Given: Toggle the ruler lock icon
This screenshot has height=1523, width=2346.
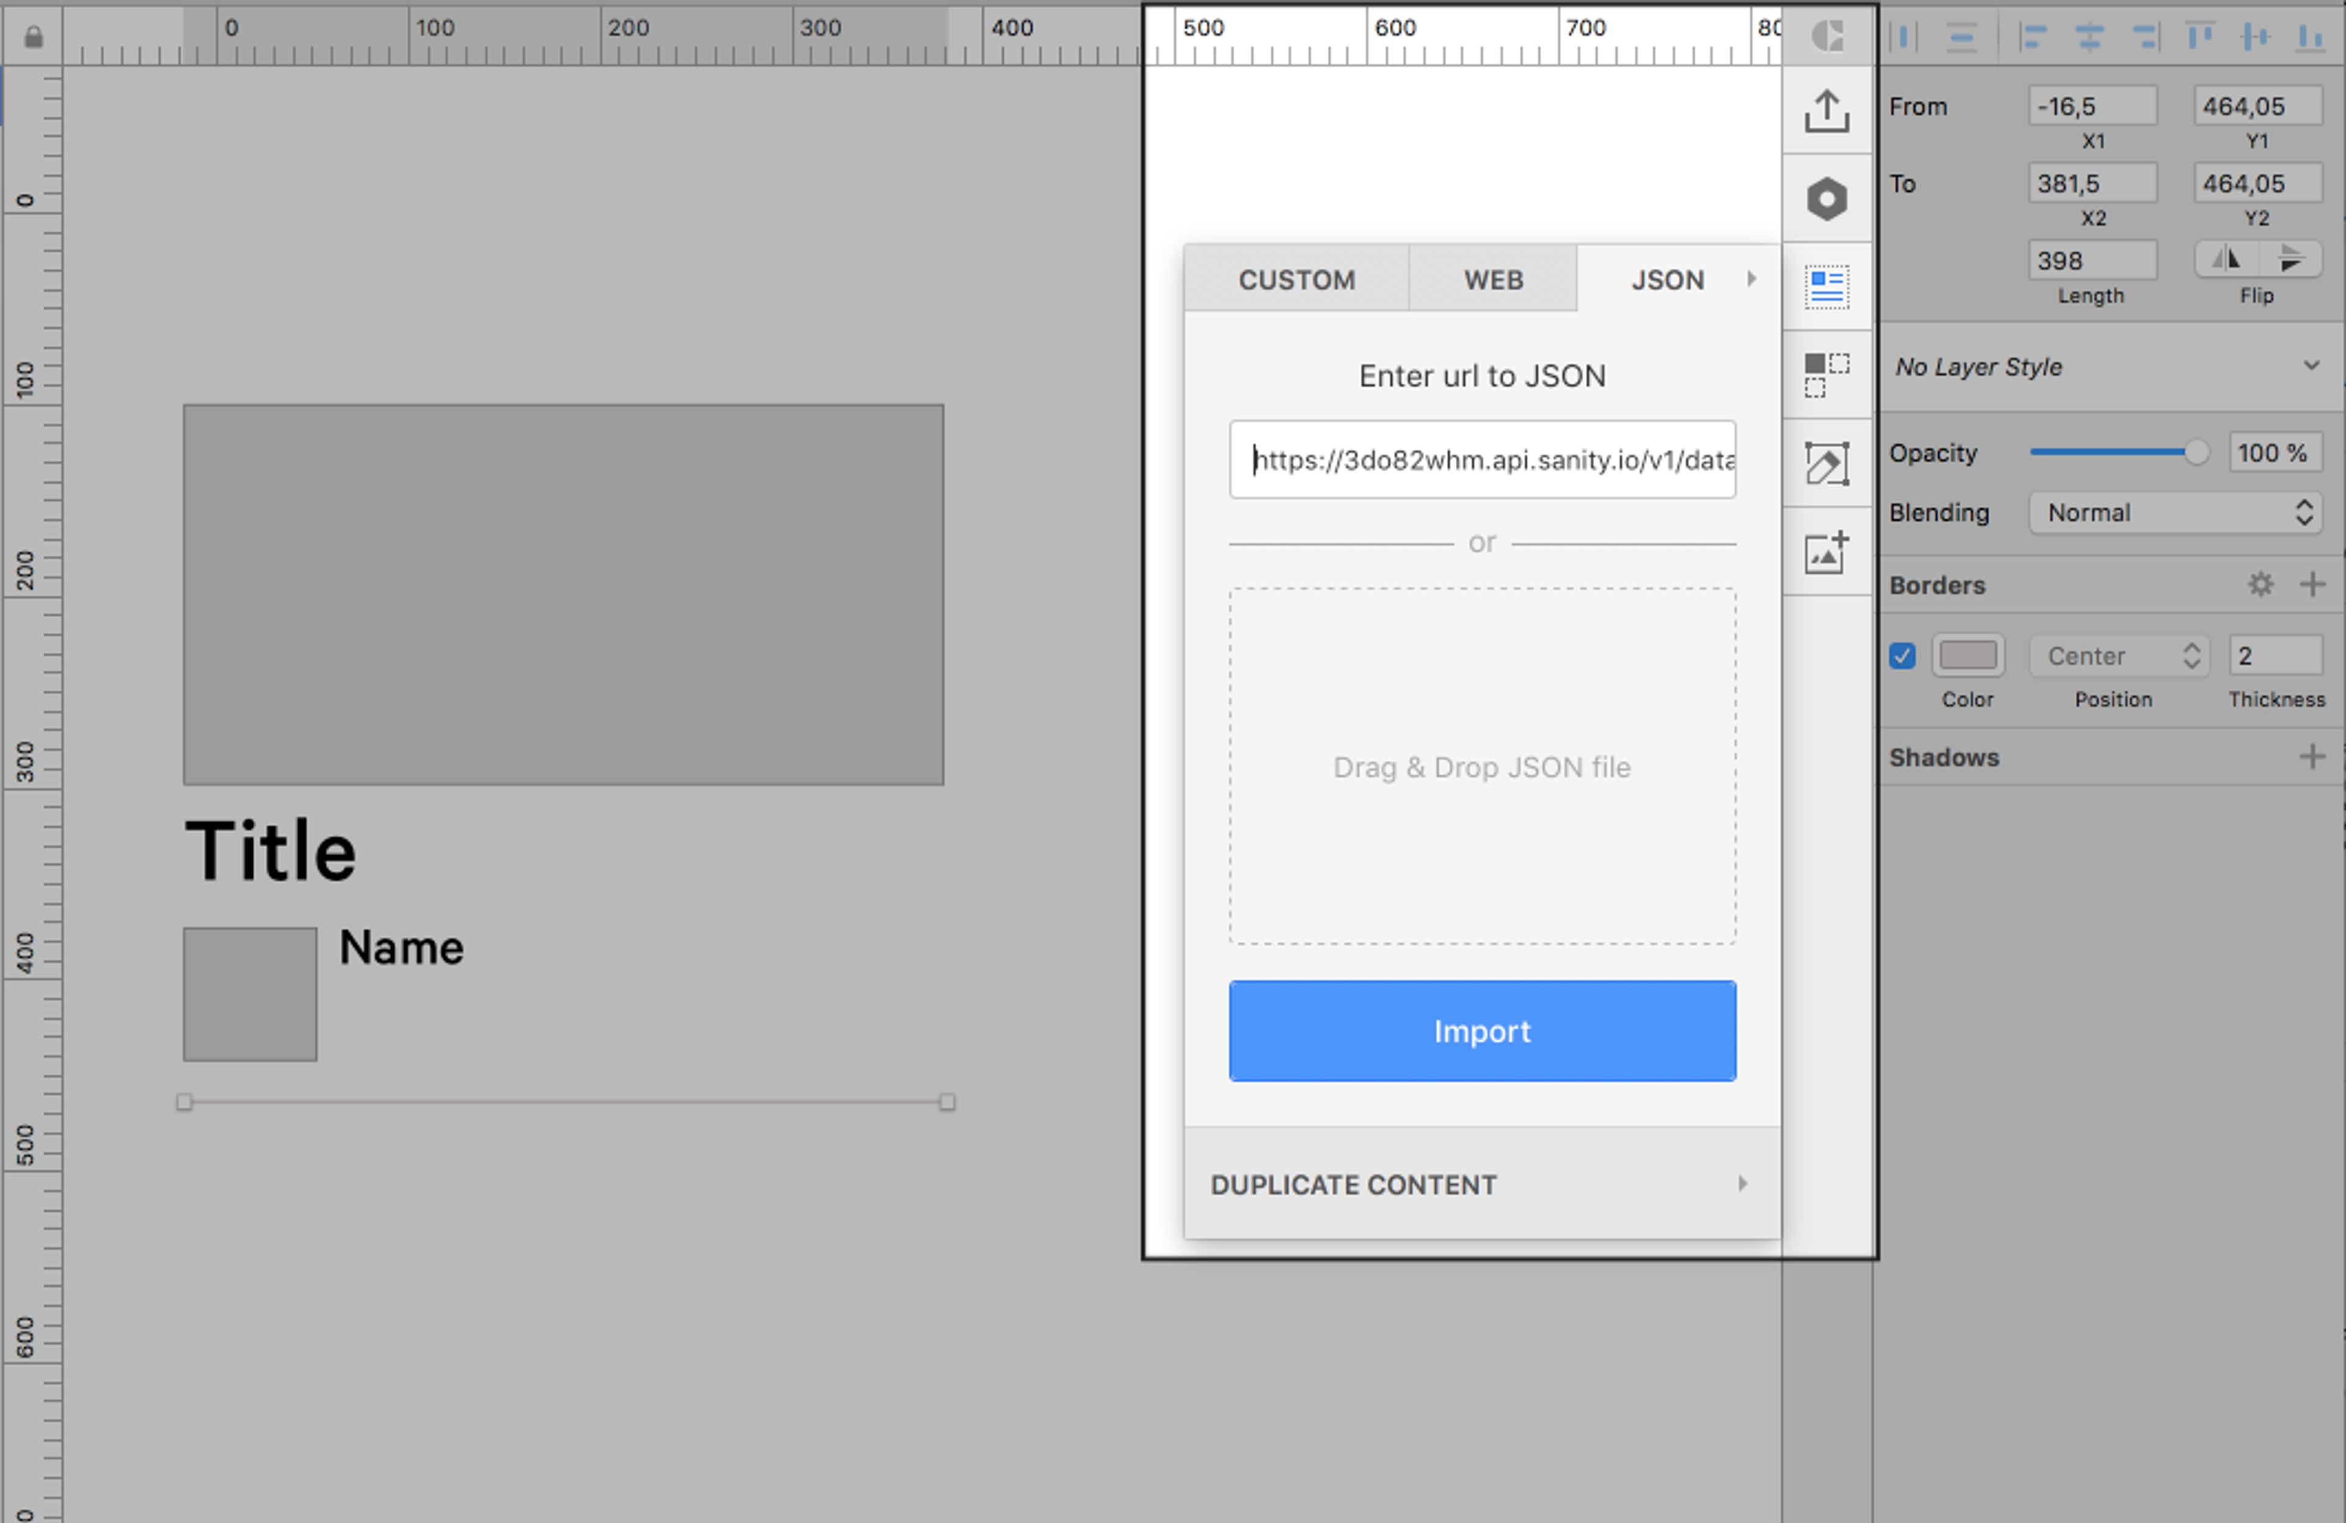Looking at the screenshot, I should [x=32, y=37].
